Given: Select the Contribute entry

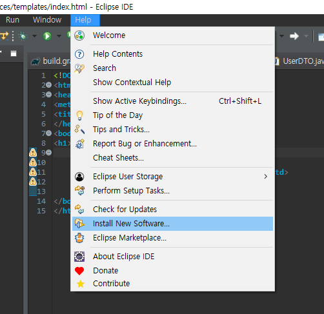Looking at the screenshot, I should click(x=172, y=284).
